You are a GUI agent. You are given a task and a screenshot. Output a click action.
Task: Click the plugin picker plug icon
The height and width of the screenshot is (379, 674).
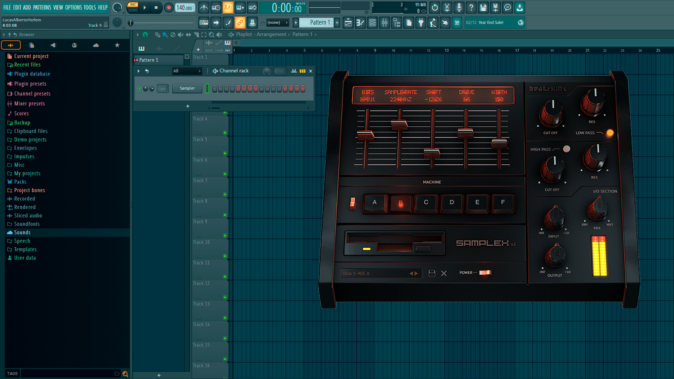click(421, 23)
